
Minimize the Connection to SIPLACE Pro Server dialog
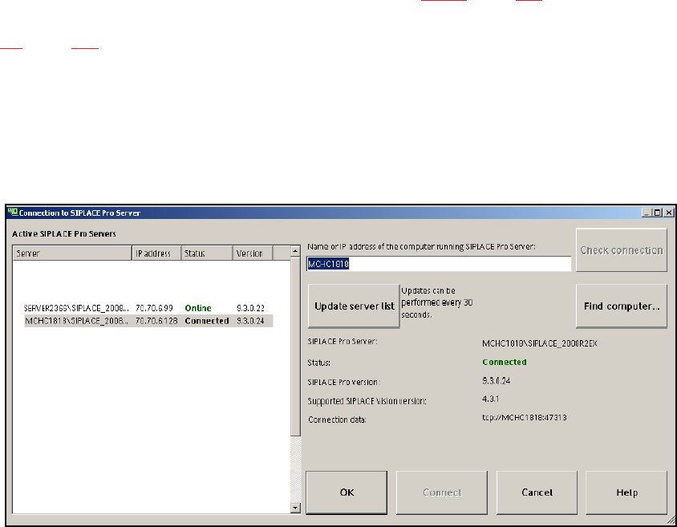(x=647, y=213)
